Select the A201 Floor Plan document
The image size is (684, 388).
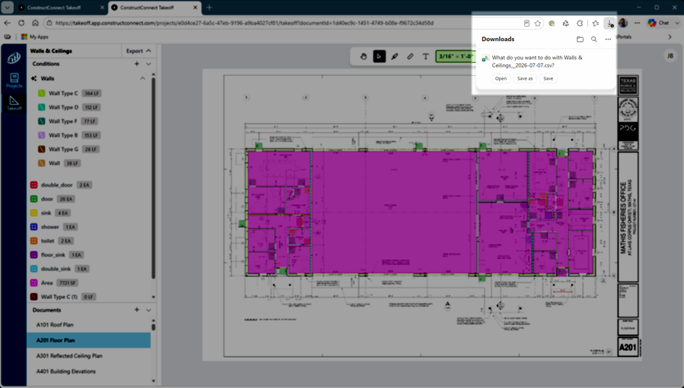pos(89,340)
